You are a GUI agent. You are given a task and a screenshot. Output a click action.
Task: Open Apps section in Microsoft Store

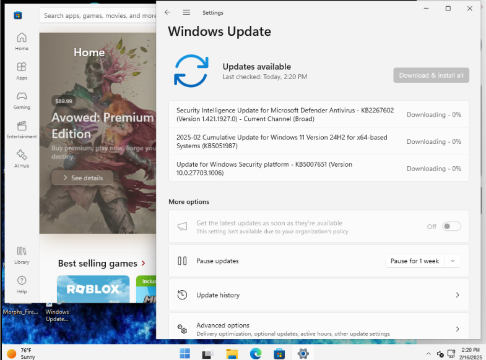tap(22, 71)
